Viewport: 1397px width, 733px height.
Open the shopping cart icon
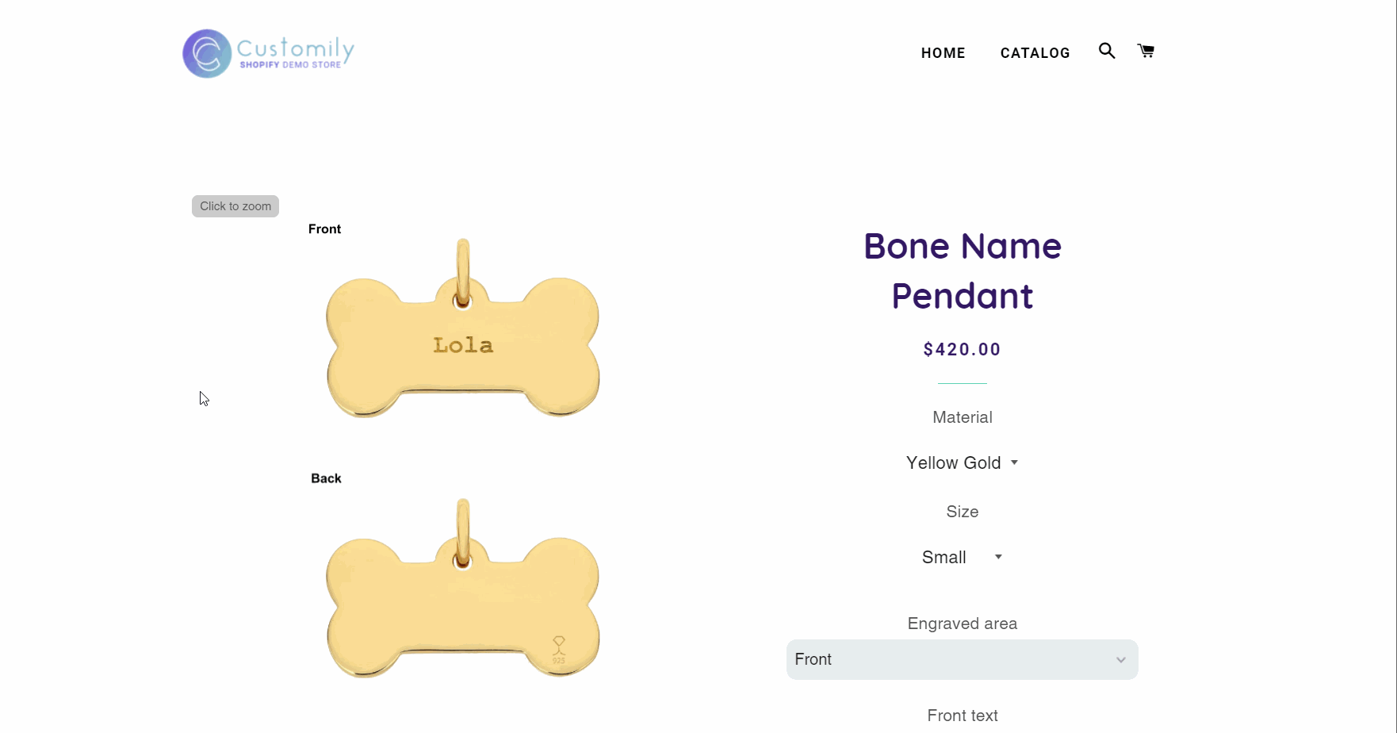pos(1146,52)
